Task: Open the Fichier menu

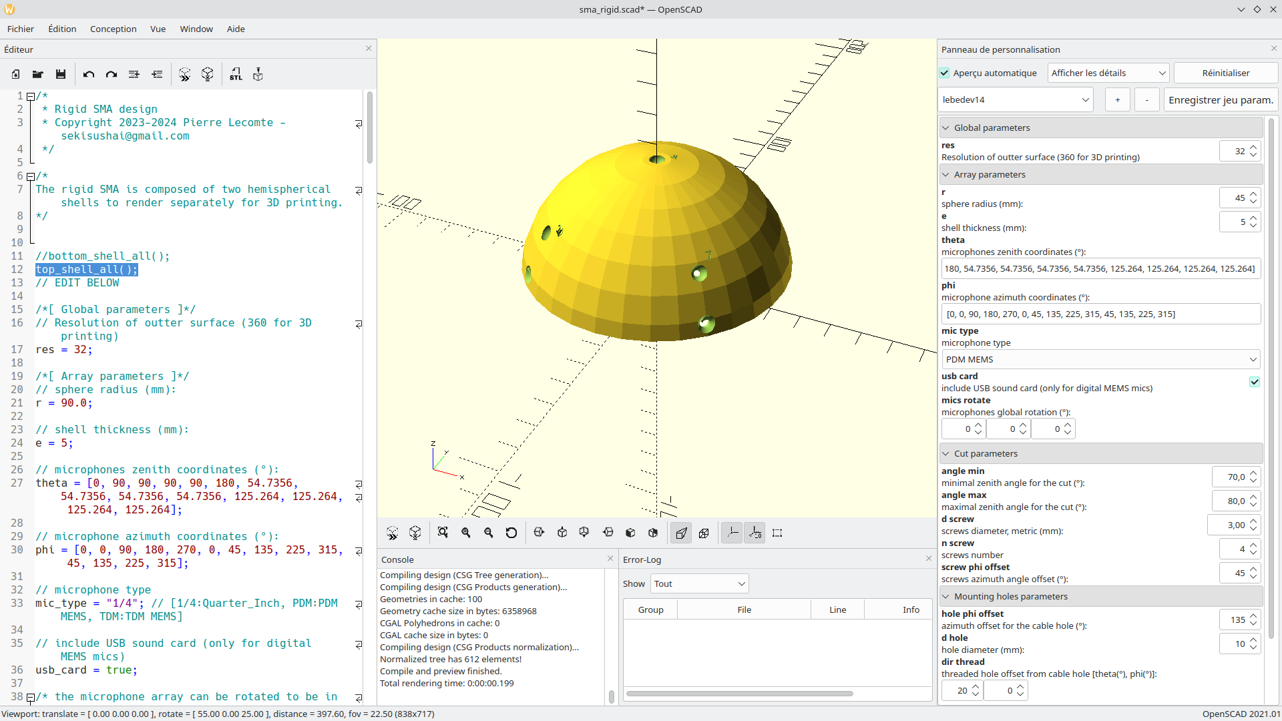Action: (x=21, y=29)
